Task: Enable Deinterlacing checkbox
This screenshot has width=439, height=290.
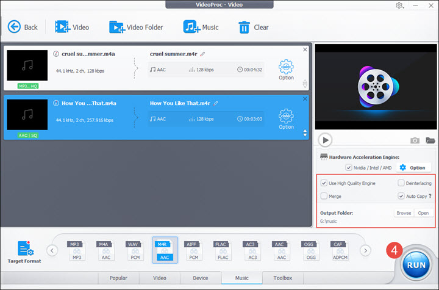Action: (x=401, y=183)
